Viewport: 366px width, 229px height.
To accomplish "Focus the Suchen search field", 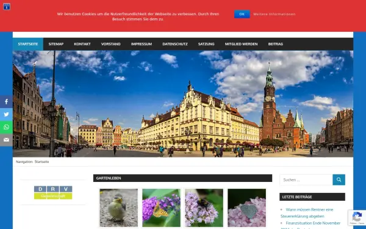I will point(306,180).
